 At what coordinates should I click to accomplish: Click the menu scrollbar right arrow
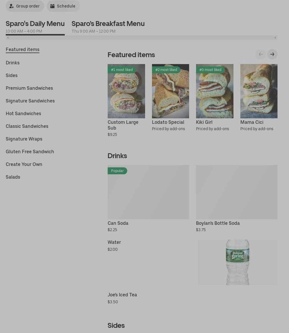point(275,38)
